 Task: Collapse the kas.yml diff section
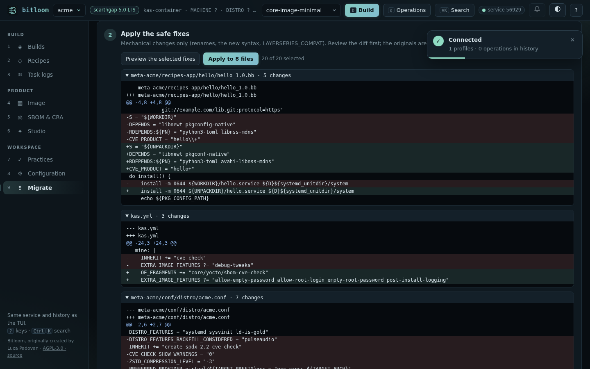pos(347,216)
